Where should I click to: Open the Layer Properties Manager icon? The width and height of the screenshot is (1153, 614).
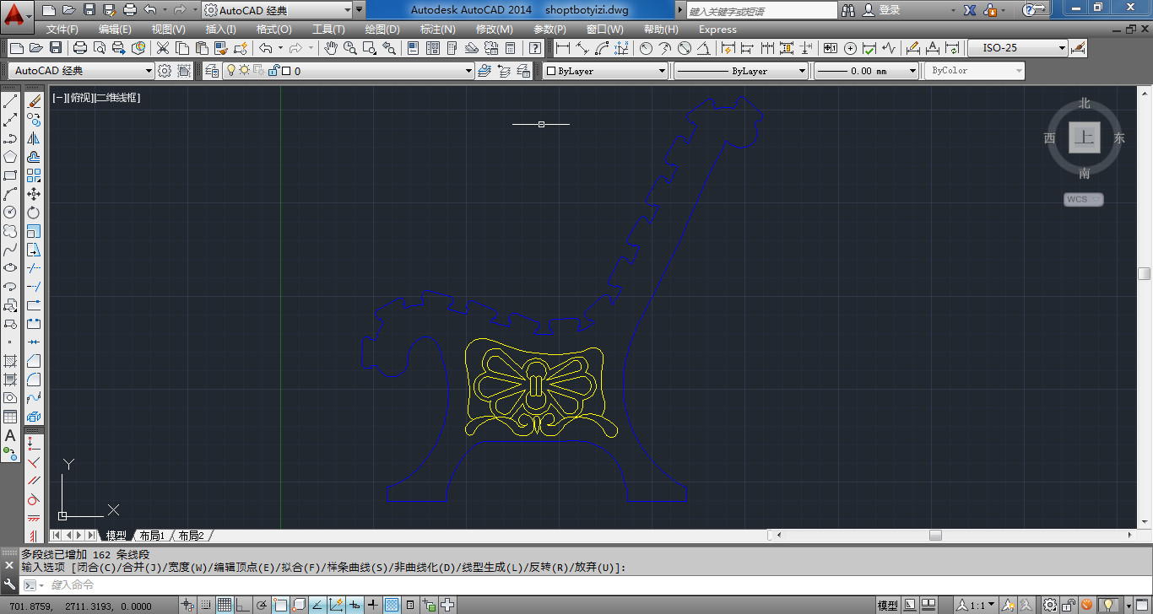click(211, 71)
